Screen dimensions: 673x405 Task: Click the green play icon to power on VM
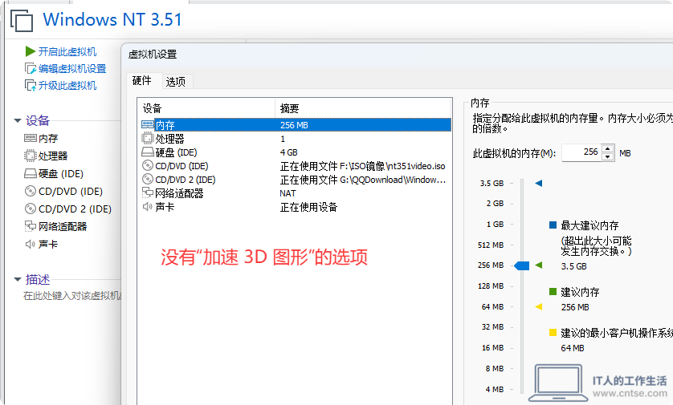coord(30,51)
